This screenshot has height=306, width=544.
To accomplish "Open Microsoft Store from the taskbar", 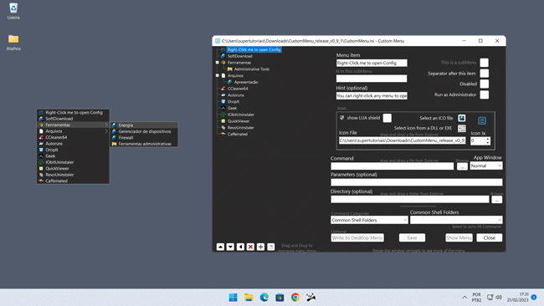I will 280,298.
